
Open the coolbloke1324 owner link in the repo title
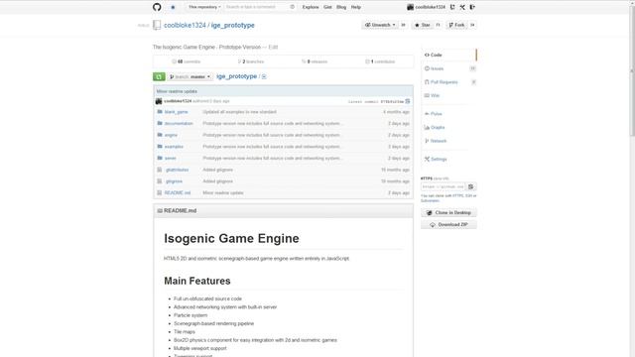click(x=185, y=25)
